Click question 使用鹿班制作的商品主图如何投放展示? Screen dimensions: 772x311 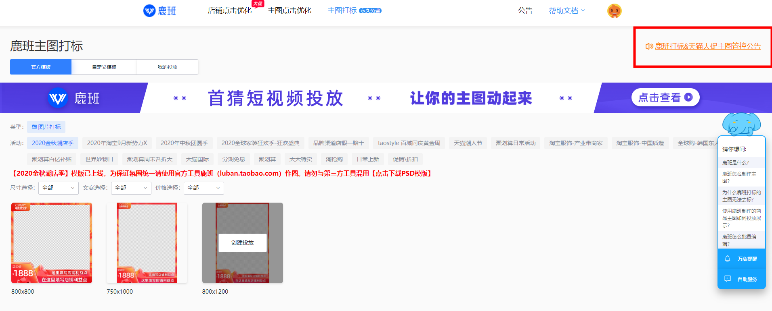pos(741,218)
